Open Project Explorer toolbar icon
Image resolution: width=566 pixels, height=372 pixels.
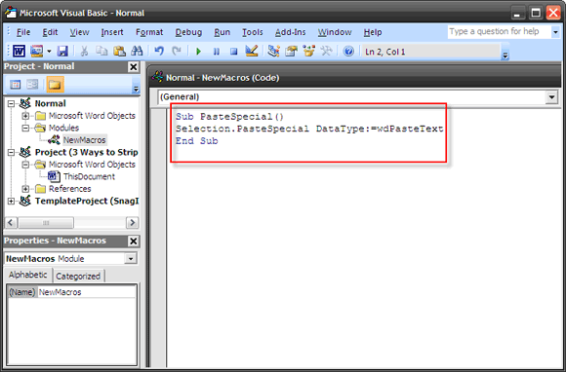tap(273, 52)
